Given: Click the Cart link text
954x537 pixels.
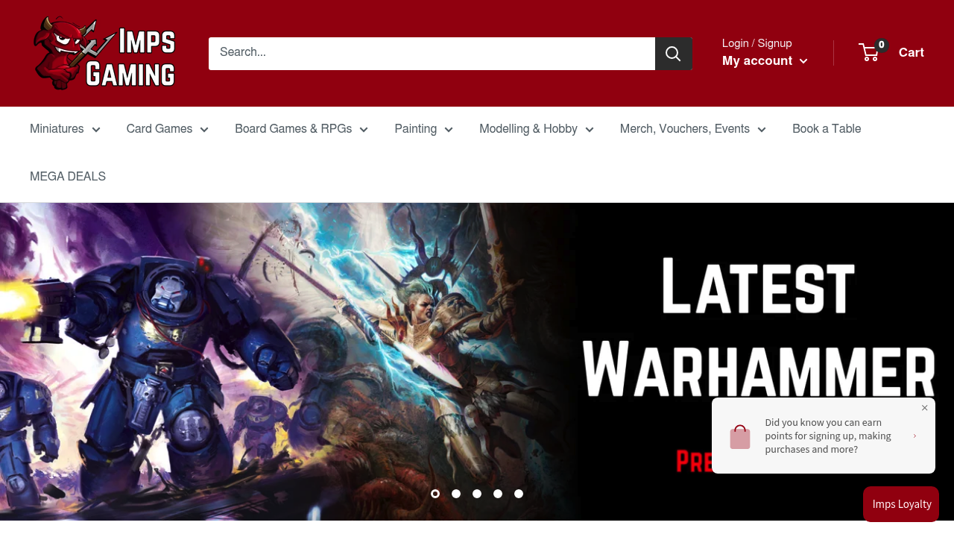Looking at the screenshot, I should [912, 52].
